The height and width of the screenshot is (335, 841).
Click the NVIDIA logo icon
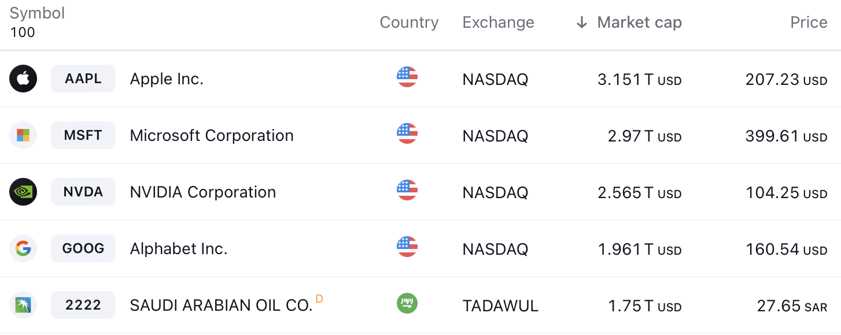pos(23,192)
